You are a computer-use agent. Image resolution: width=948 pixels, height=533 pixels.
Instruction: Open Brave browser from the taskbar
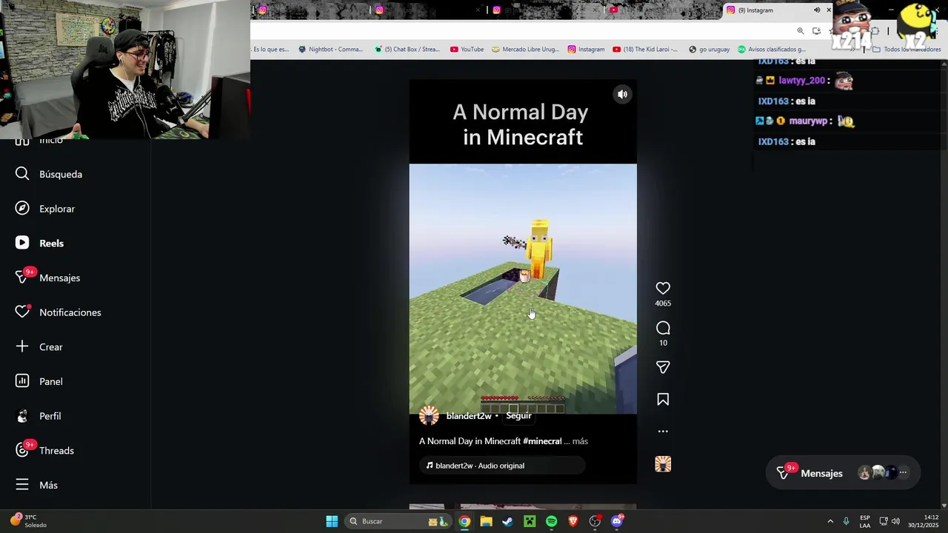tap(573, 521)
